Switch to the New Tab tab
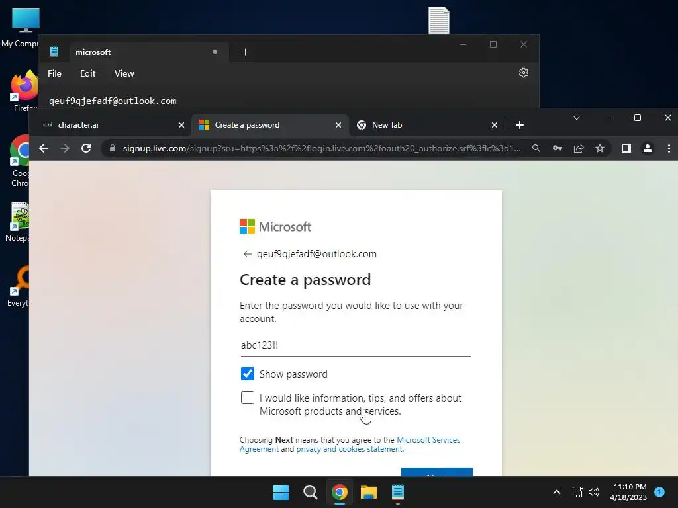The image size is (678, 508). tap(426, 125)
